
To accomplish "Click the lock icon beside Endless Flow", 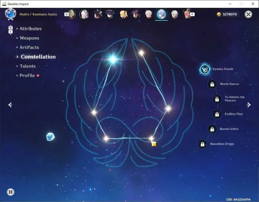I will [x=217, y=114].
